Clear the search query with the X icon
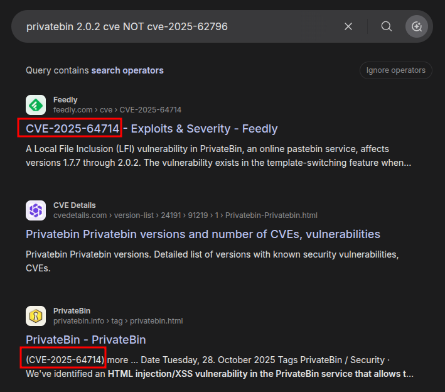 (348, 26)
